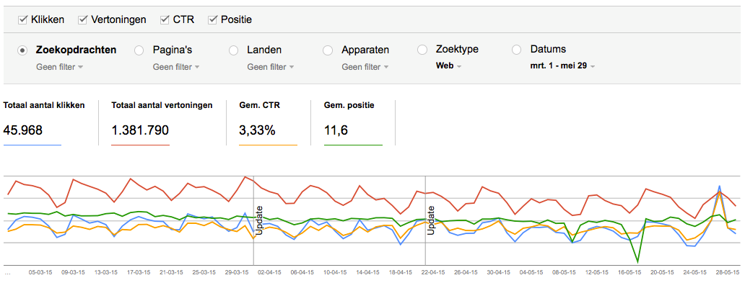This screenshot has height=283, width=745.
Task: Toggle the Positie checkbox
Action: [212, 20]
